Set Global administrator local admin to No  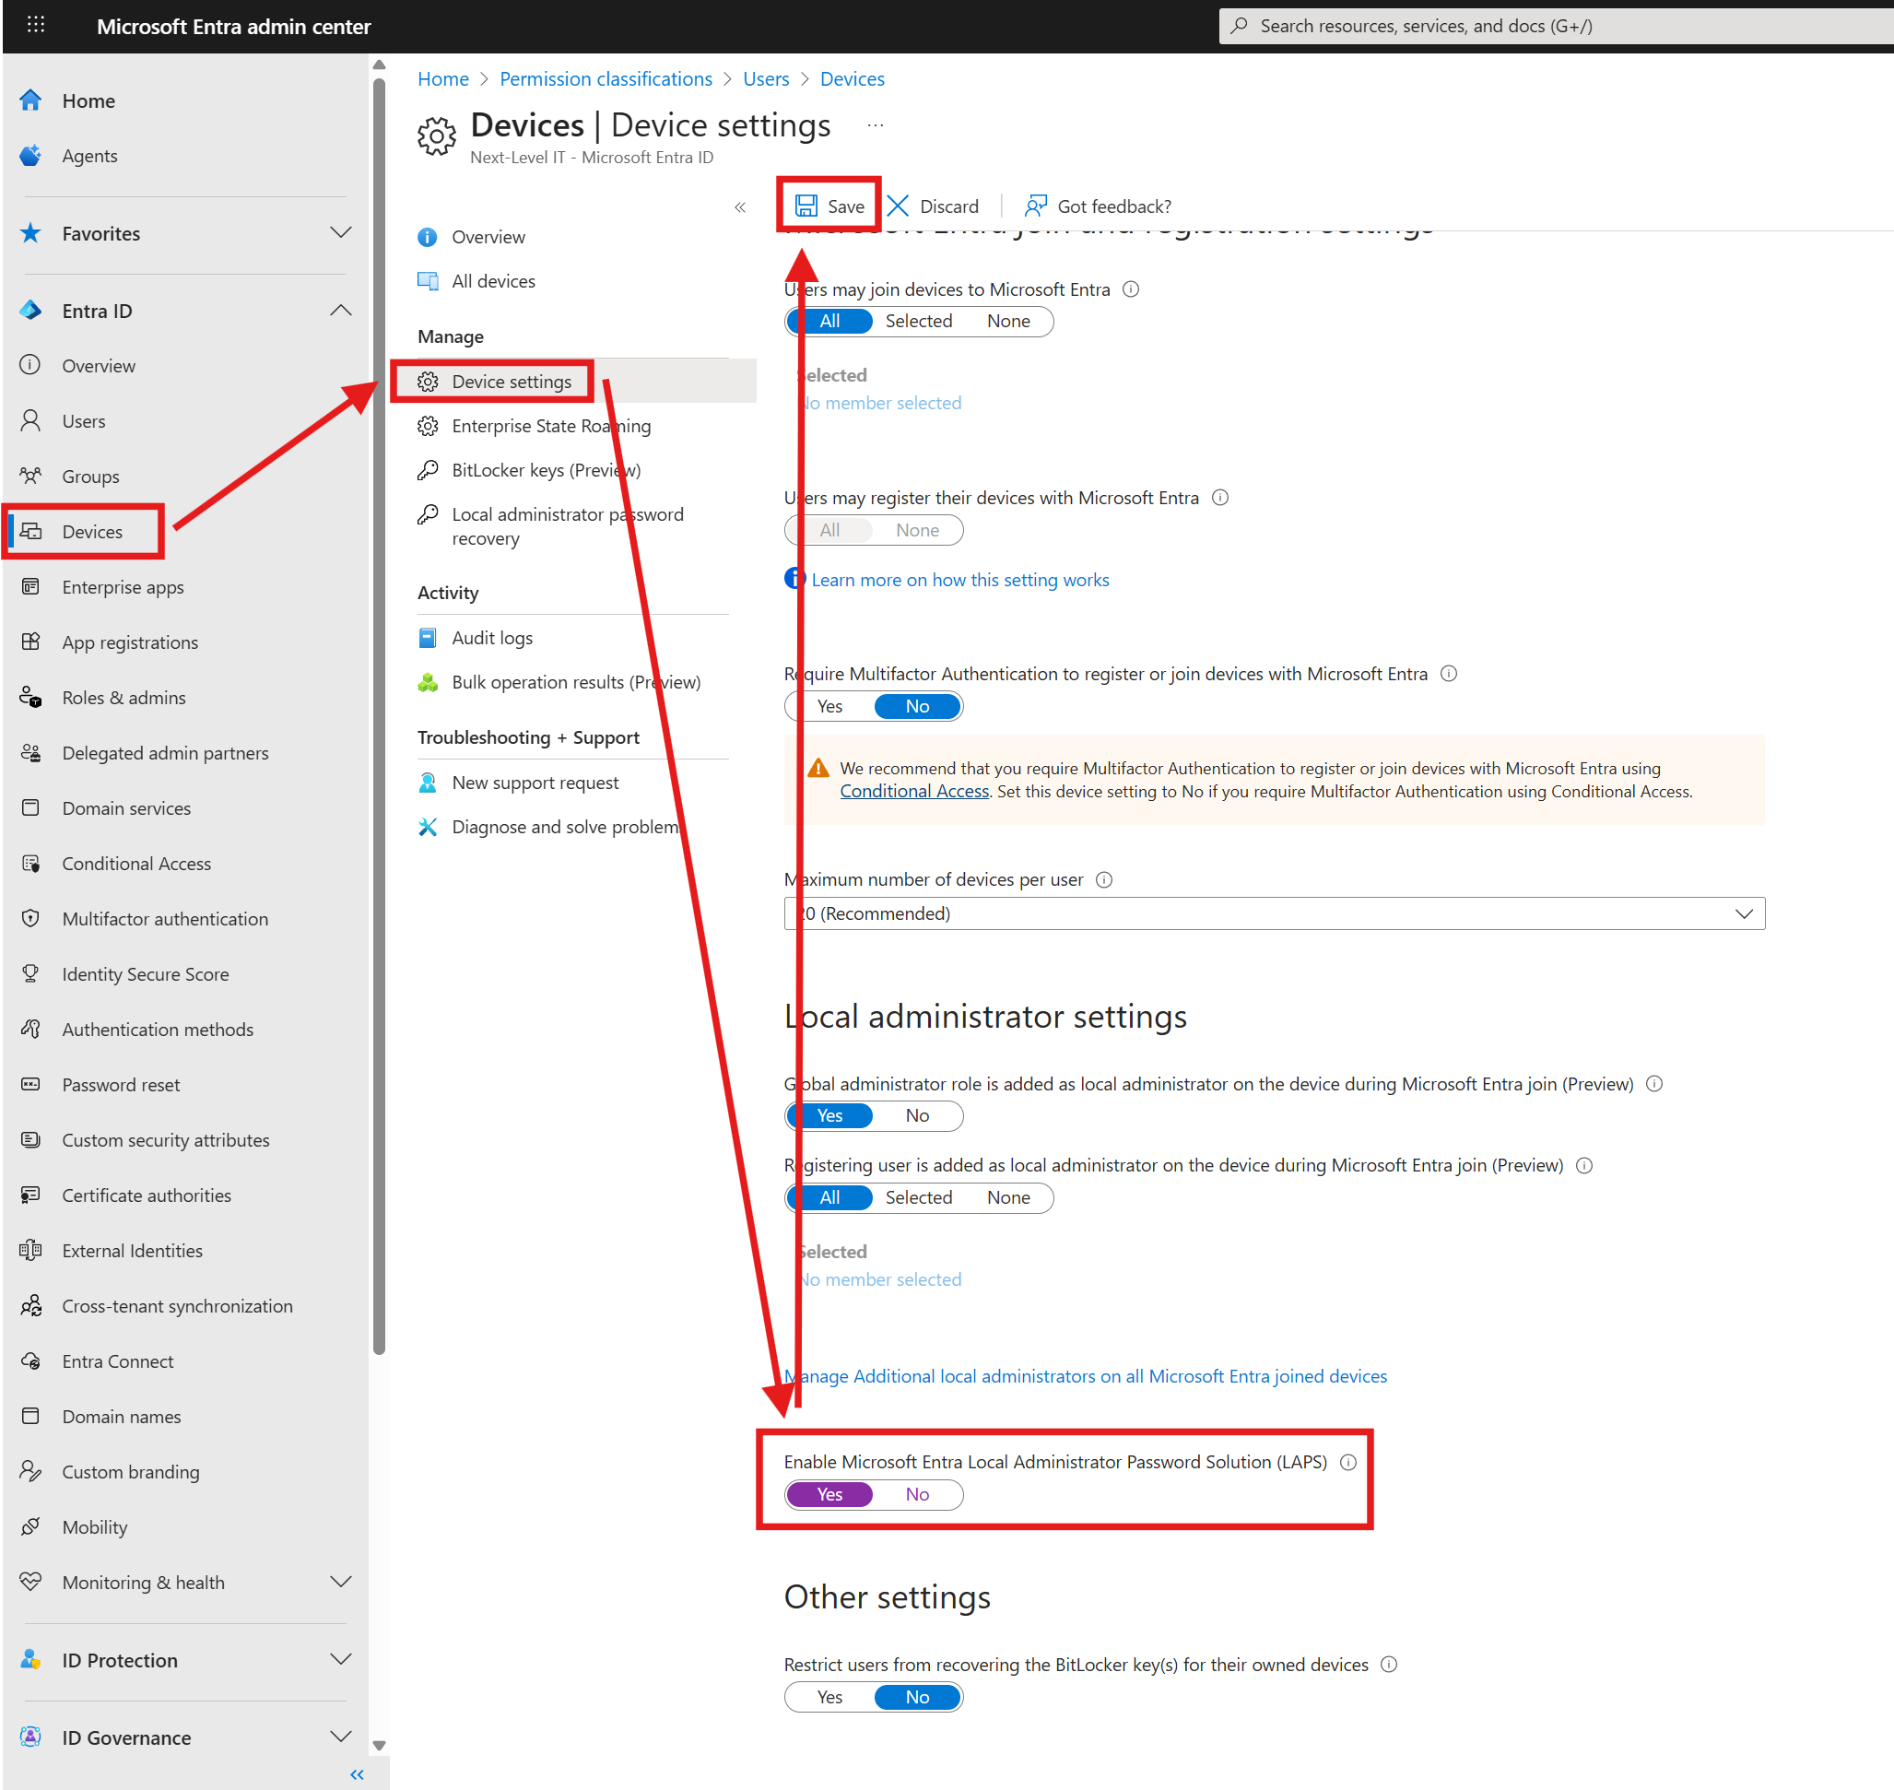pyautogui.click(x=917, y=1116)
